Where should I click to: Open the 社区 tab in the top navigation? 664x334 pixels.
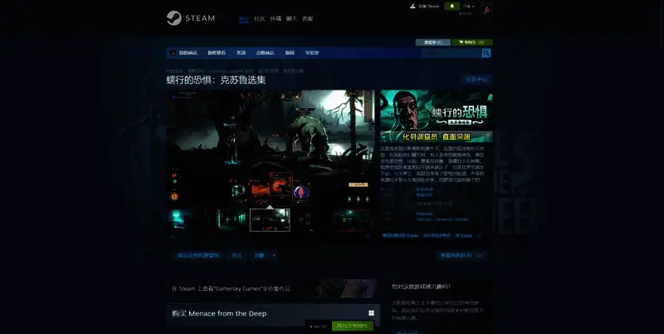(259, 18)
